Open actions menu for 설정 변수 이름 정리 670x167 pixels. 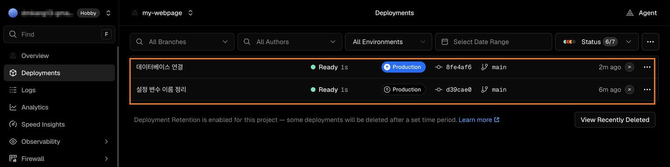[x=647, y=90]
